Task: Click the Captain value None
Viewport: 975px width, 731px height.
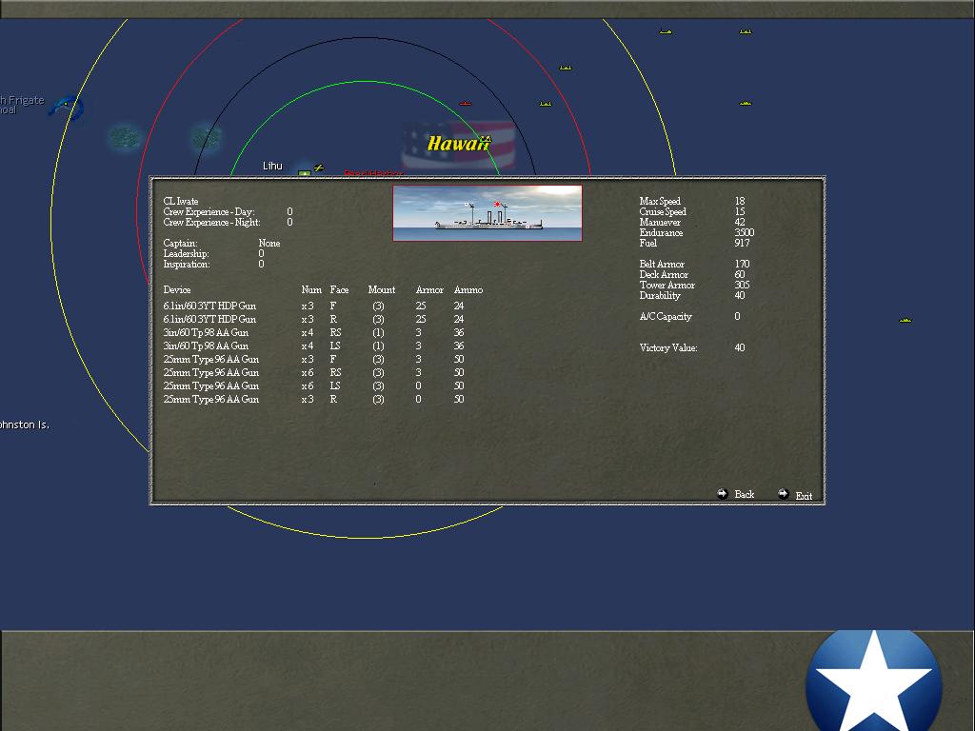Action: tap(269, 243)
